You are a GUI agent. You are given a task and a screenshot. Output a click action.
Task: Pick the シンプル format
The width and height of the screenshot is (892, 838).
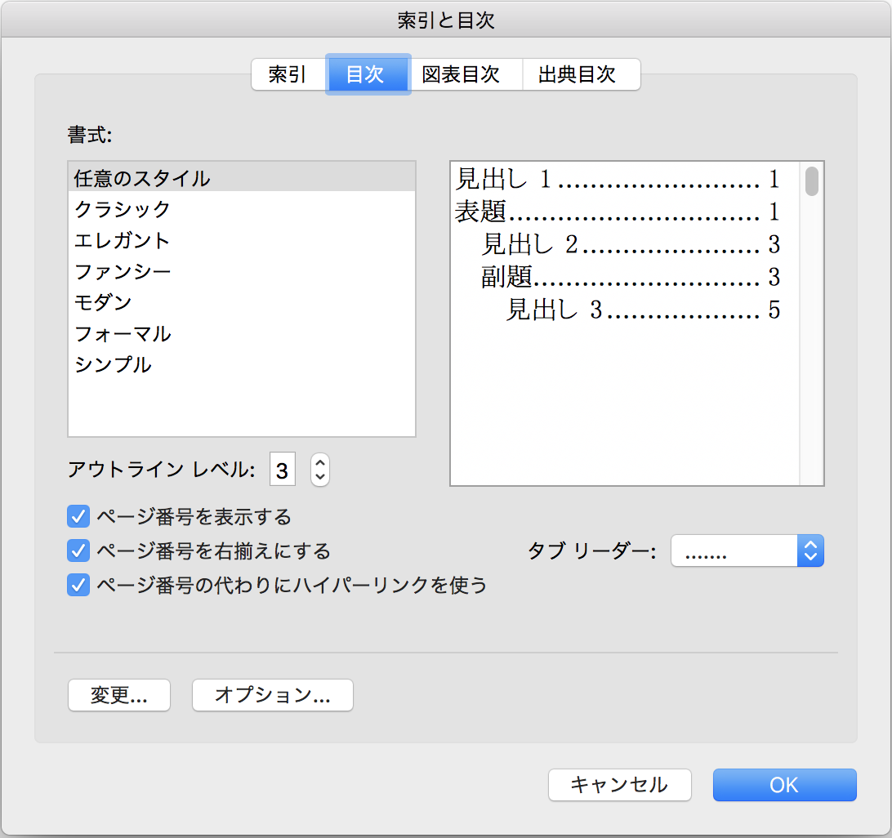point(113,364)
